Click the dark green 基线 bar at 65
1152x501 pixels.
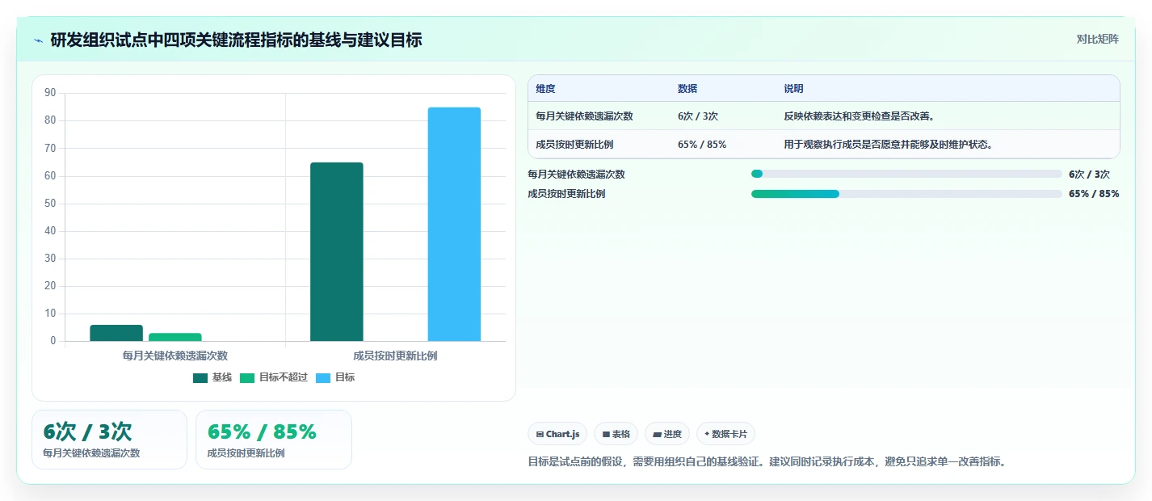coord(337,251)
